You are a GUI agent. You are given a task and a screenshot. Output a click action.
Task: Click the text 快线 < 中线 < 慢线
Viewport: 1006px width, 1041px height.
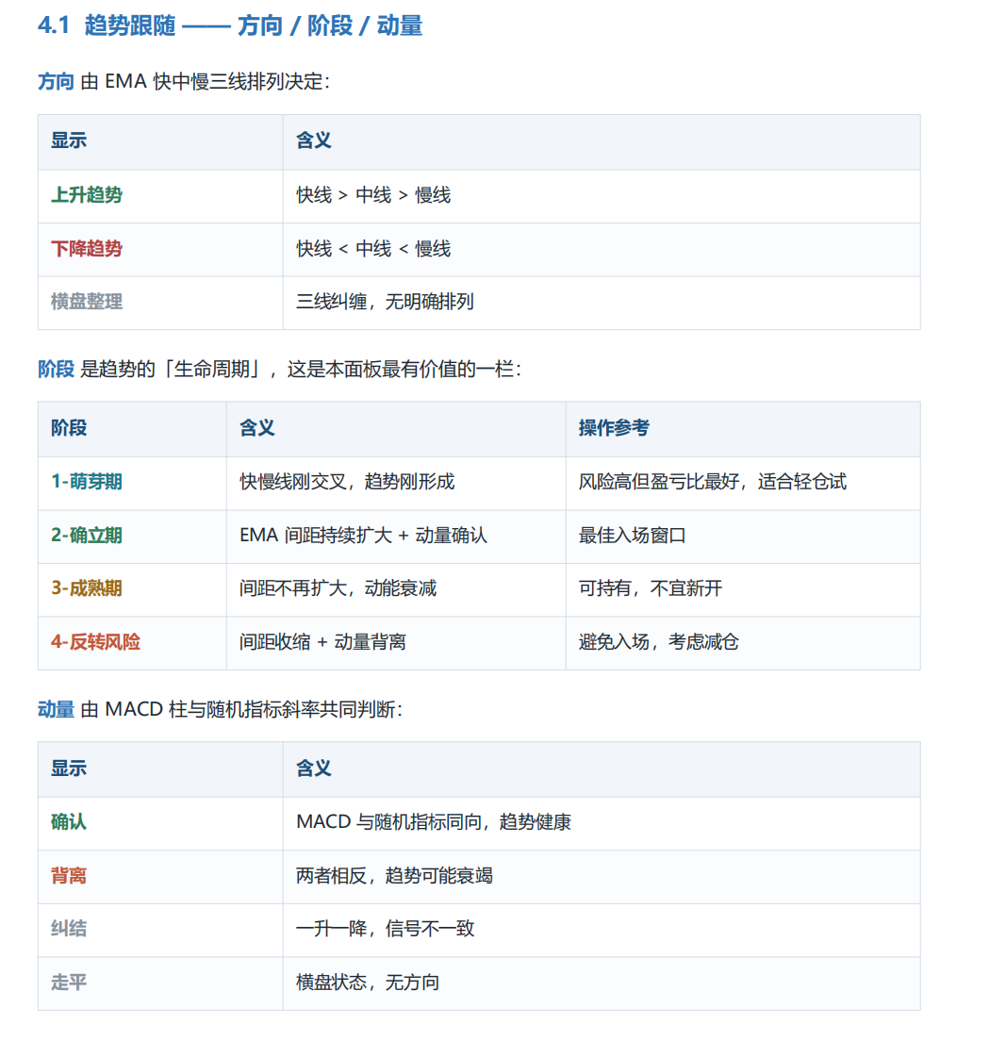coord(373,249)
